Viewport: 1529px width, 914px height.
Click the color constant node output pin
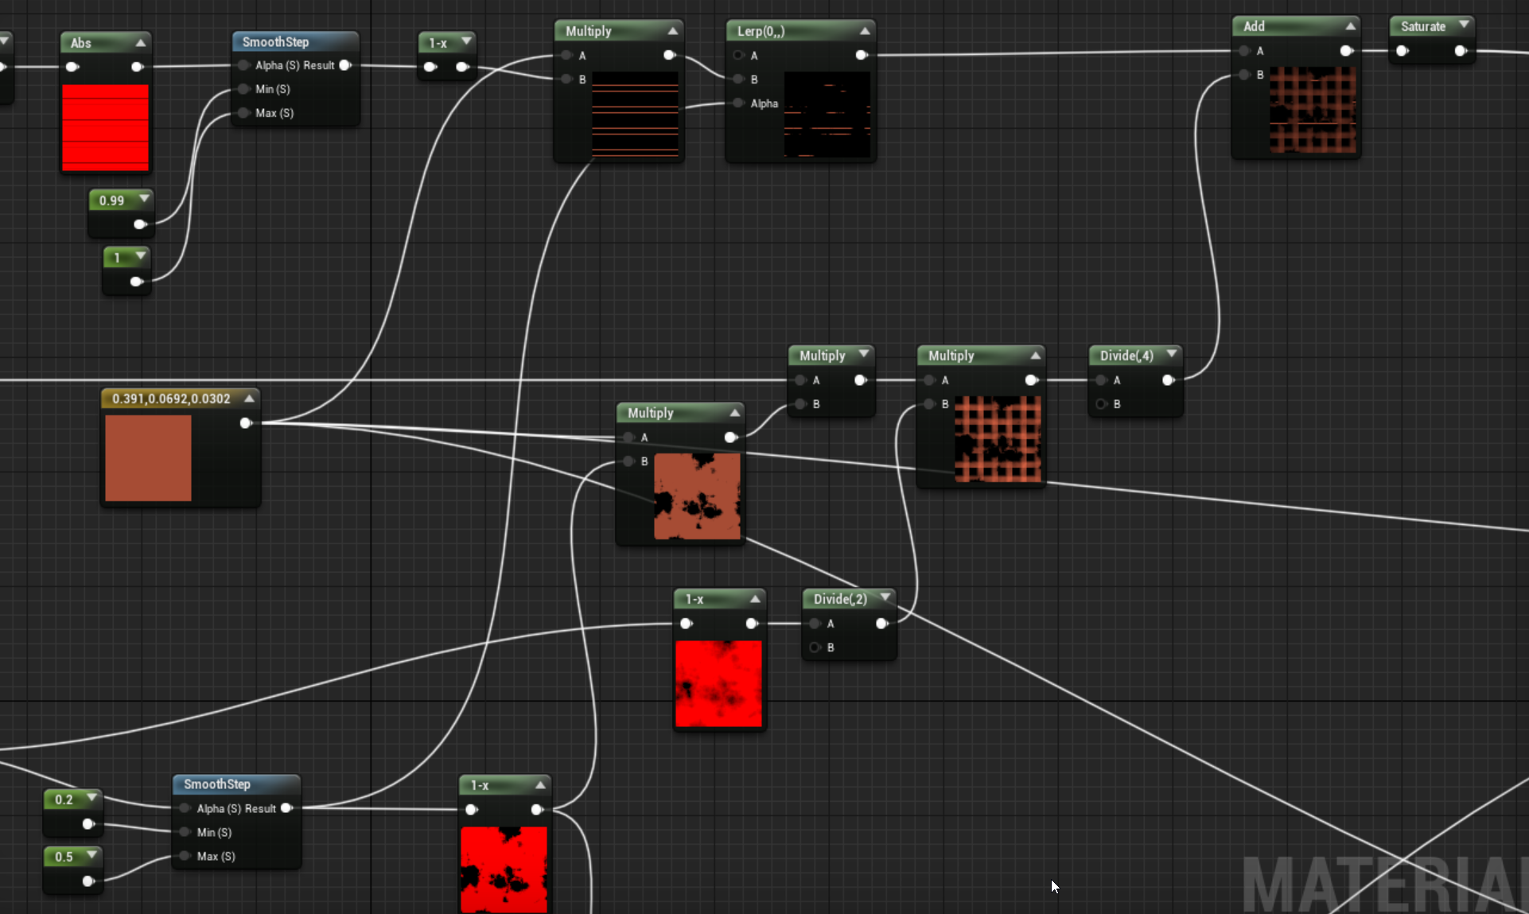click(246, 423)
